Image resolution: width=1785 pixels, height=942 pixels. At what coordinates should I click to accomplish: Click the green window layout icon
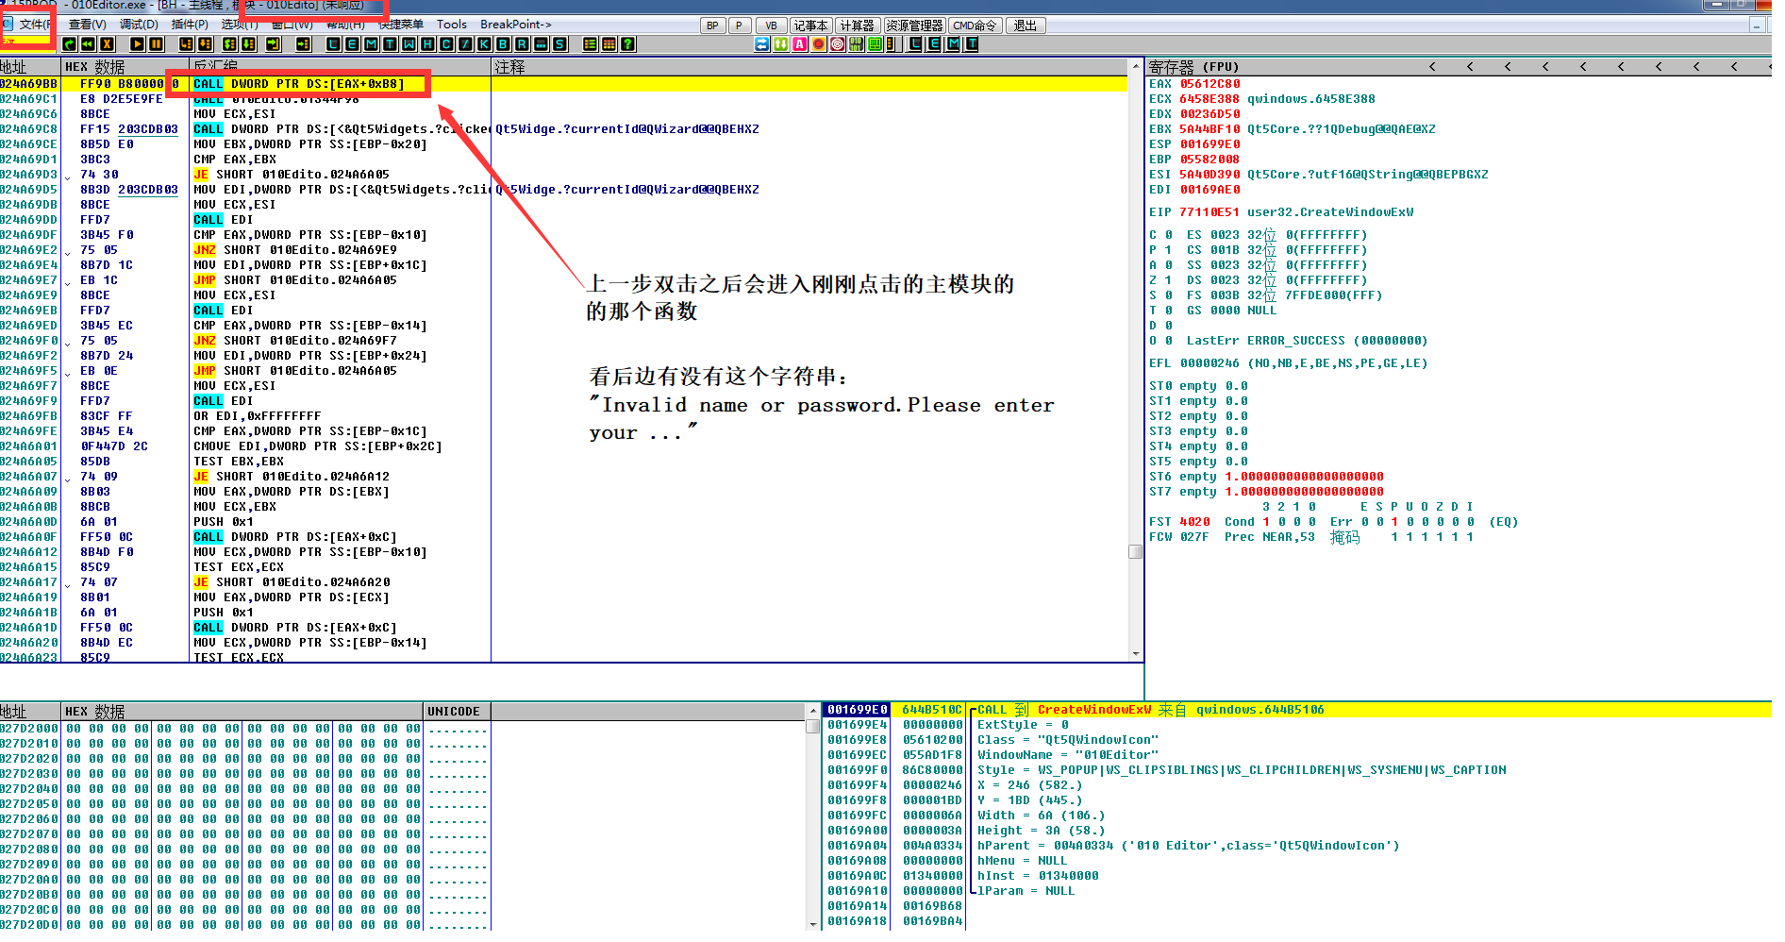876,43
